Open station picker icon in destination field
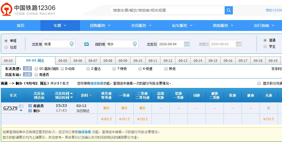Viewport: 282px width, 152px height. 135,44
